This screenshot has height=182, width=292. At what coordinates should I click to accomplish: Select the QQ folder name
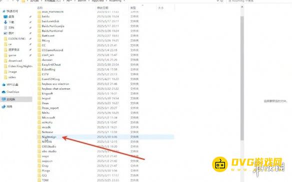coord(44,176)
